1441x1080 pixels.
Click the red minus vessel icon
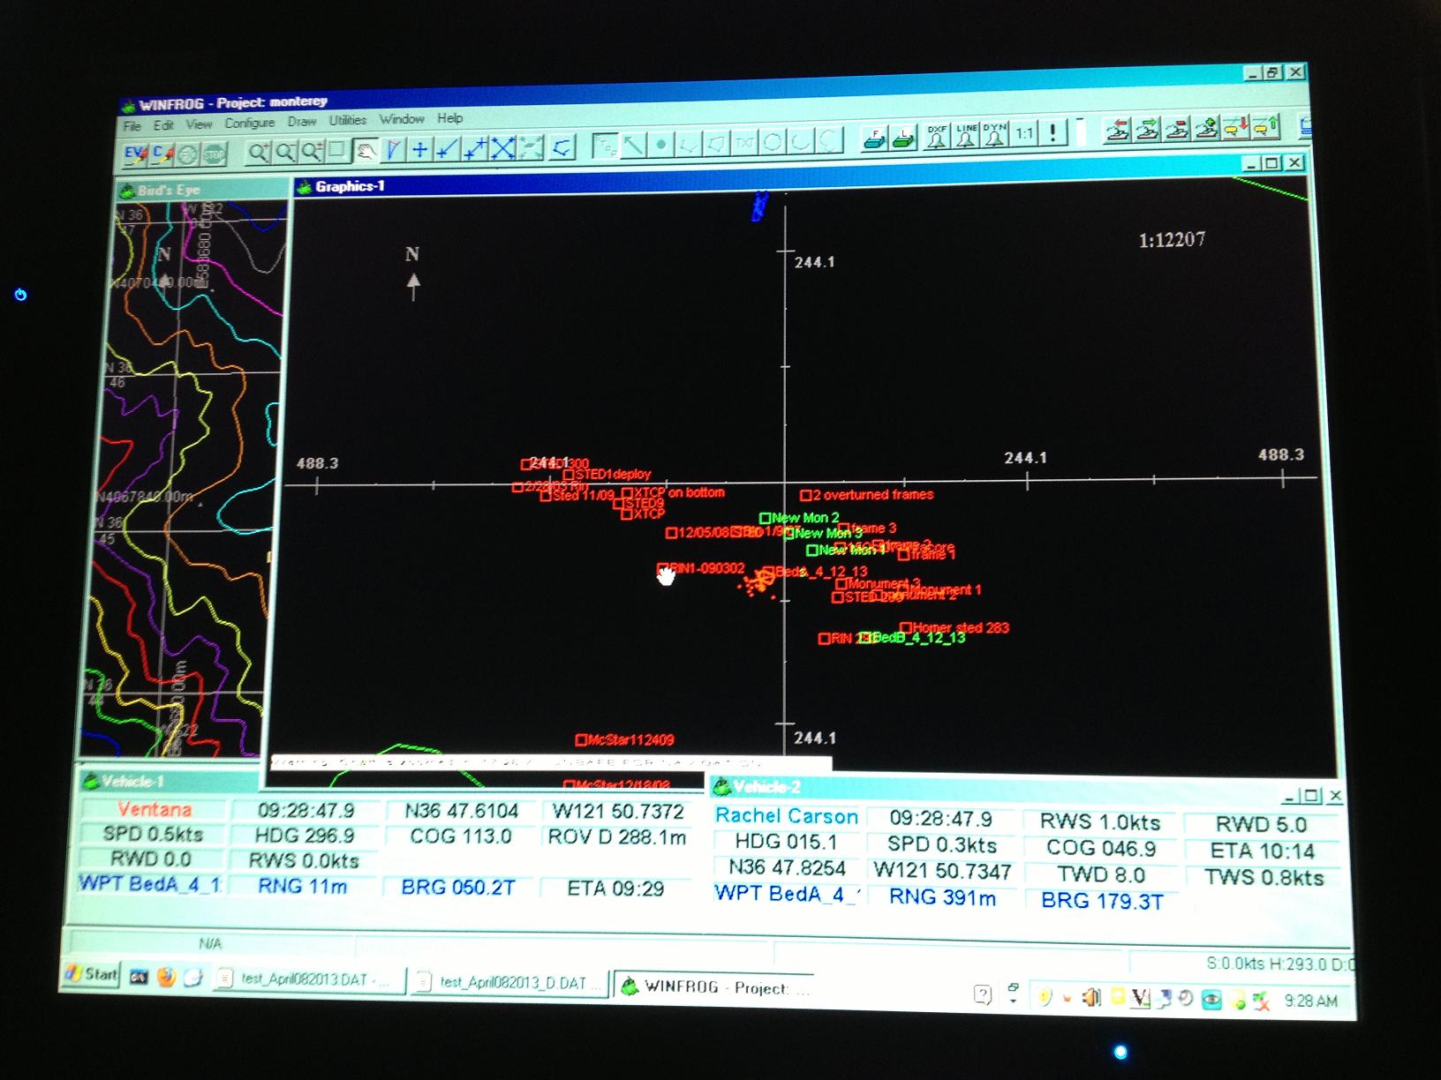(1177, 130)
